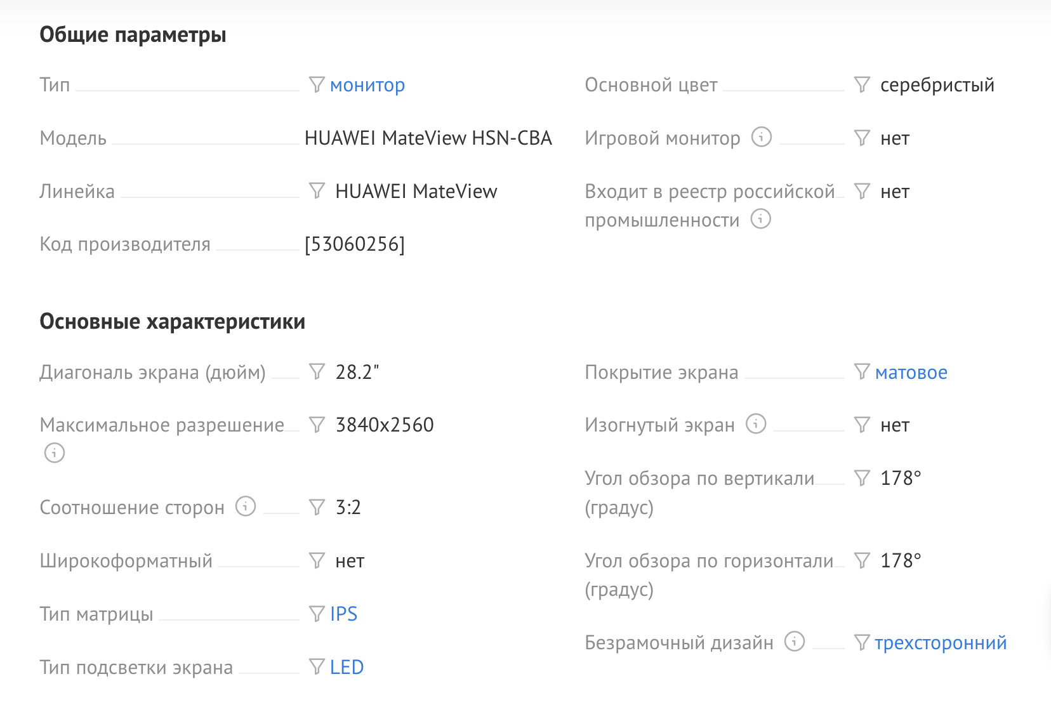Filter by vertical viewing angle 178°
1051x726 pixels.
pos(862,478)
